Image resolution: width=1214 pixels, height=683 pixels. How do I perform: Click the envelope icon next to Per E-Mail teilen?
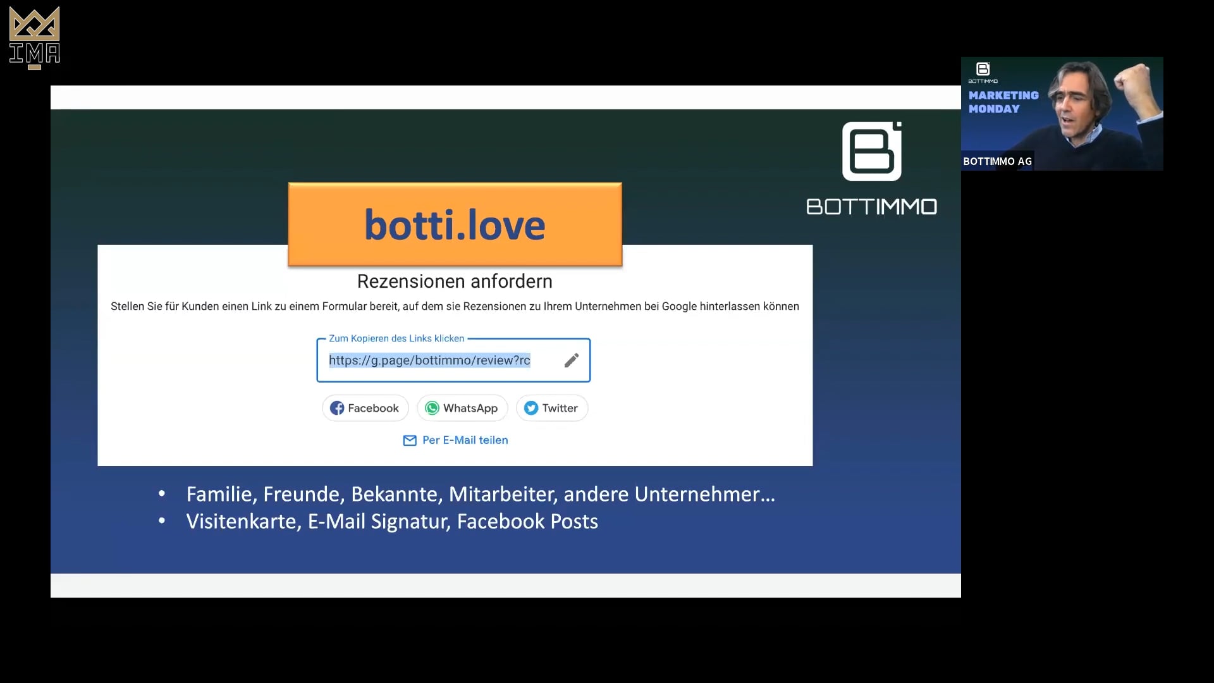click(410, 440)
